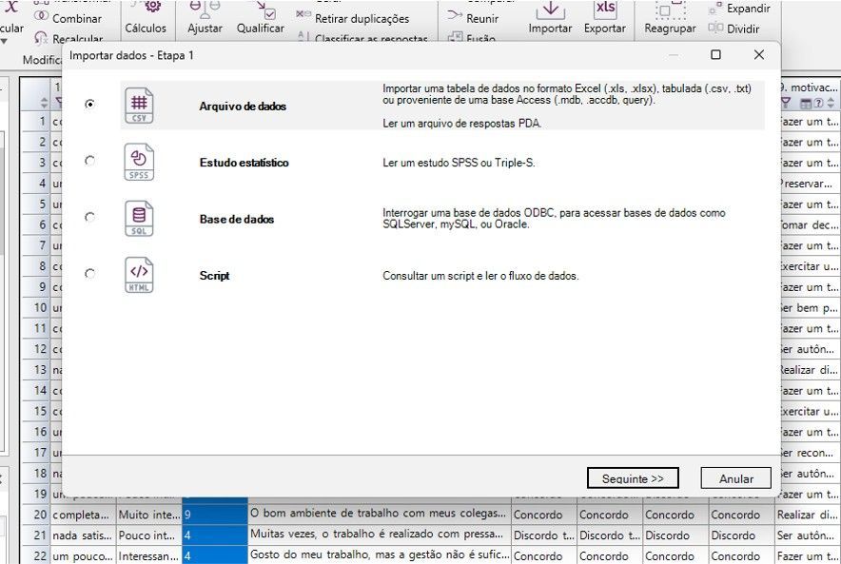Click the Script label
The width and height of the screenshot is (841, 564).
pyautogui.click(x=215, y=276)
